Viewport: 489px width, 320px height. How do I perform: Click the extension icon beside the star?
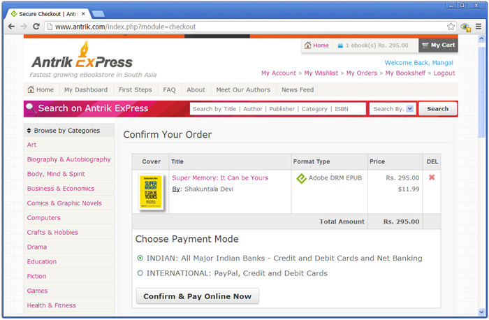[465, 27]
